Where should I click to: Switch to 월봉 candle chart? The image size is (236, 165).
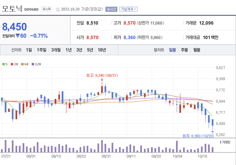click(x=197, y=50)
